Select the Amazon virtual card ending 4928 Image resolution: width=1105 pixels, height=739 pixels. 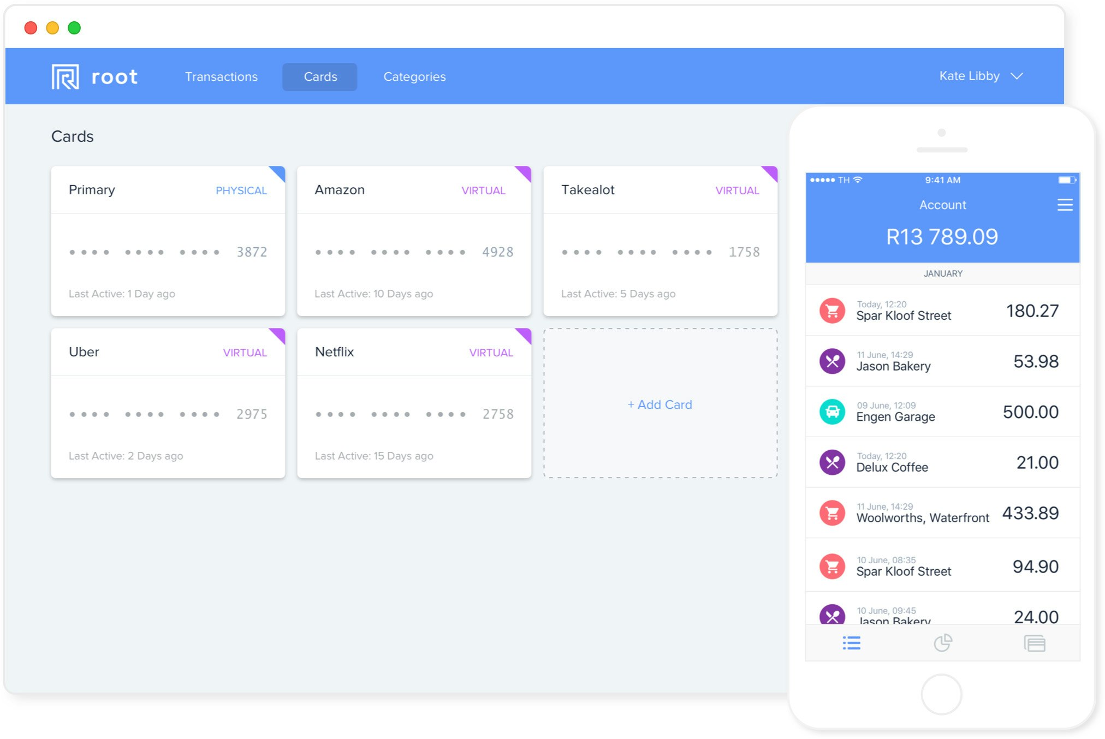[414, 241]
